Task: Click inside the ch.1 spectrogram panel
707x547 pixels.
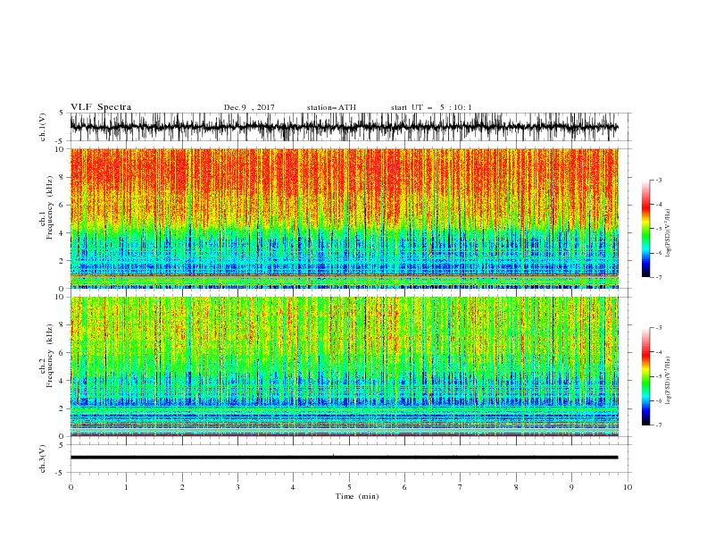Action: coord(344,218)
